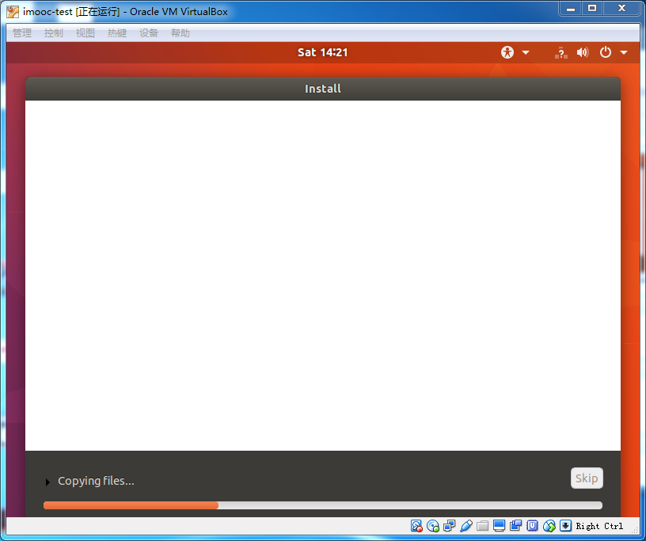Expand the accessibility dropdown arrow

tap(526, 52)
